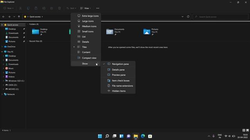This screenshot has height=140, width=250.
Task: Select DATA (D:) drive
Action: click(x=13, y=85)
